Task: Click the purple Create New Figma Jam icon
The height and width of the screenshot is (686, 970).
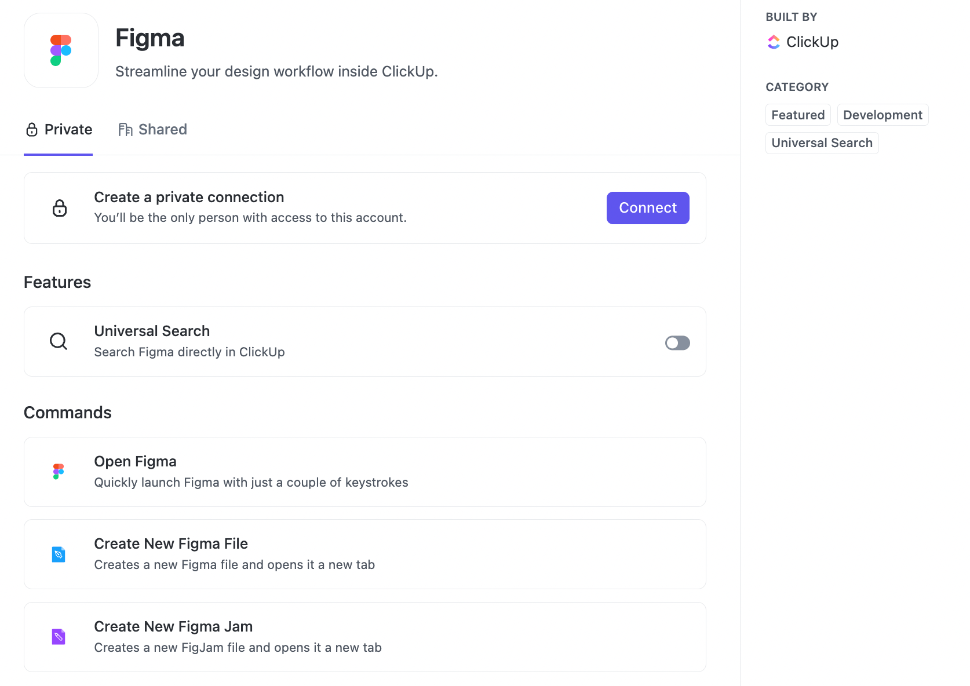Action: (58, 636)
